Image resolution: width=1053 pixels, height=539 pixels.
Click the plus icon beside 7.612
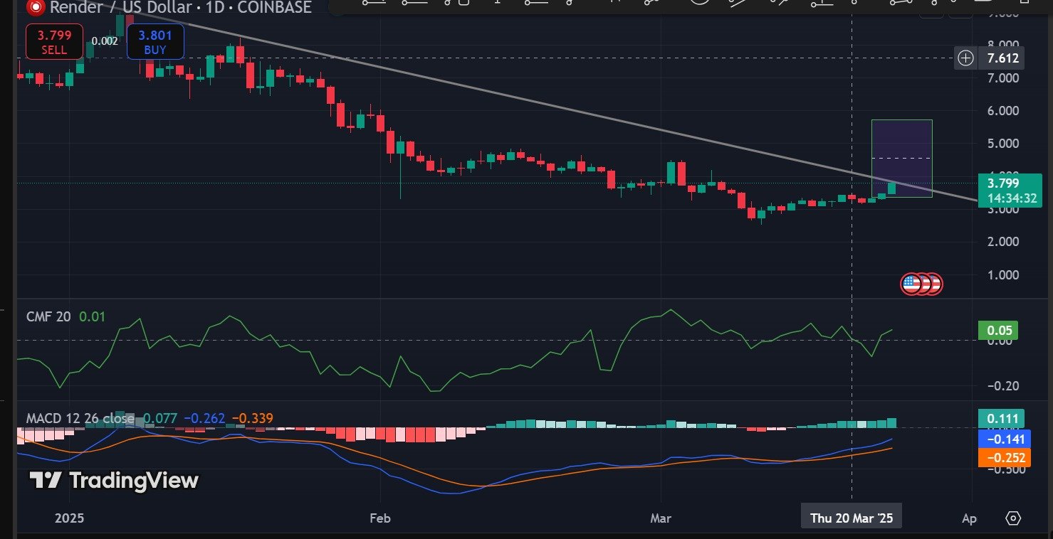965,58
